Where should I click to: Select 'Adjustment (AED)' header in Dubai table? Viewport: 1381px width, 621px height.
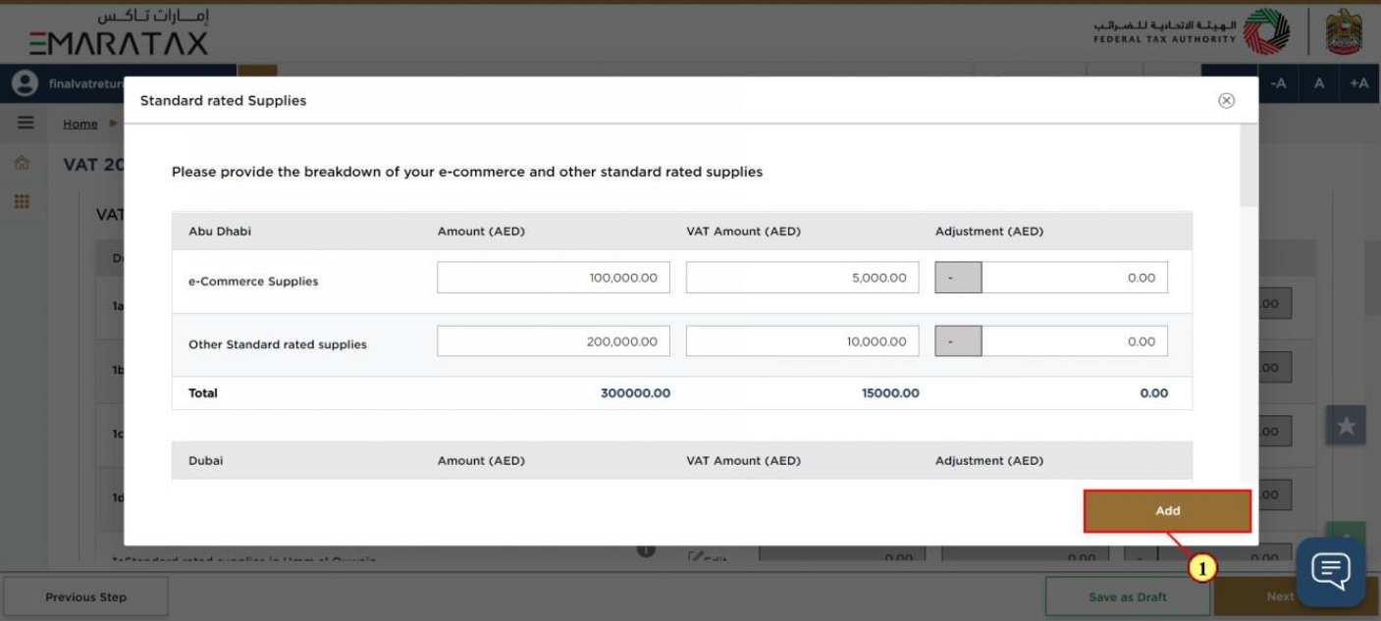pyautogui.click(x=989, y=461)
